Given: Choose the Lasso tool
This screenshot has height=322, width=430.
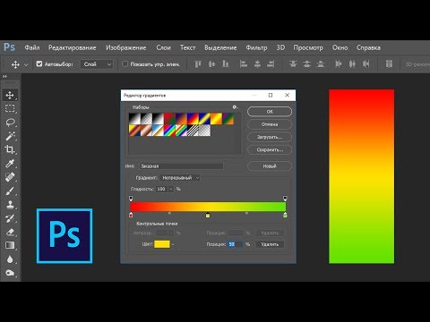Looking at the screenshot, I should pyautogui.click(x=10, y=123).
